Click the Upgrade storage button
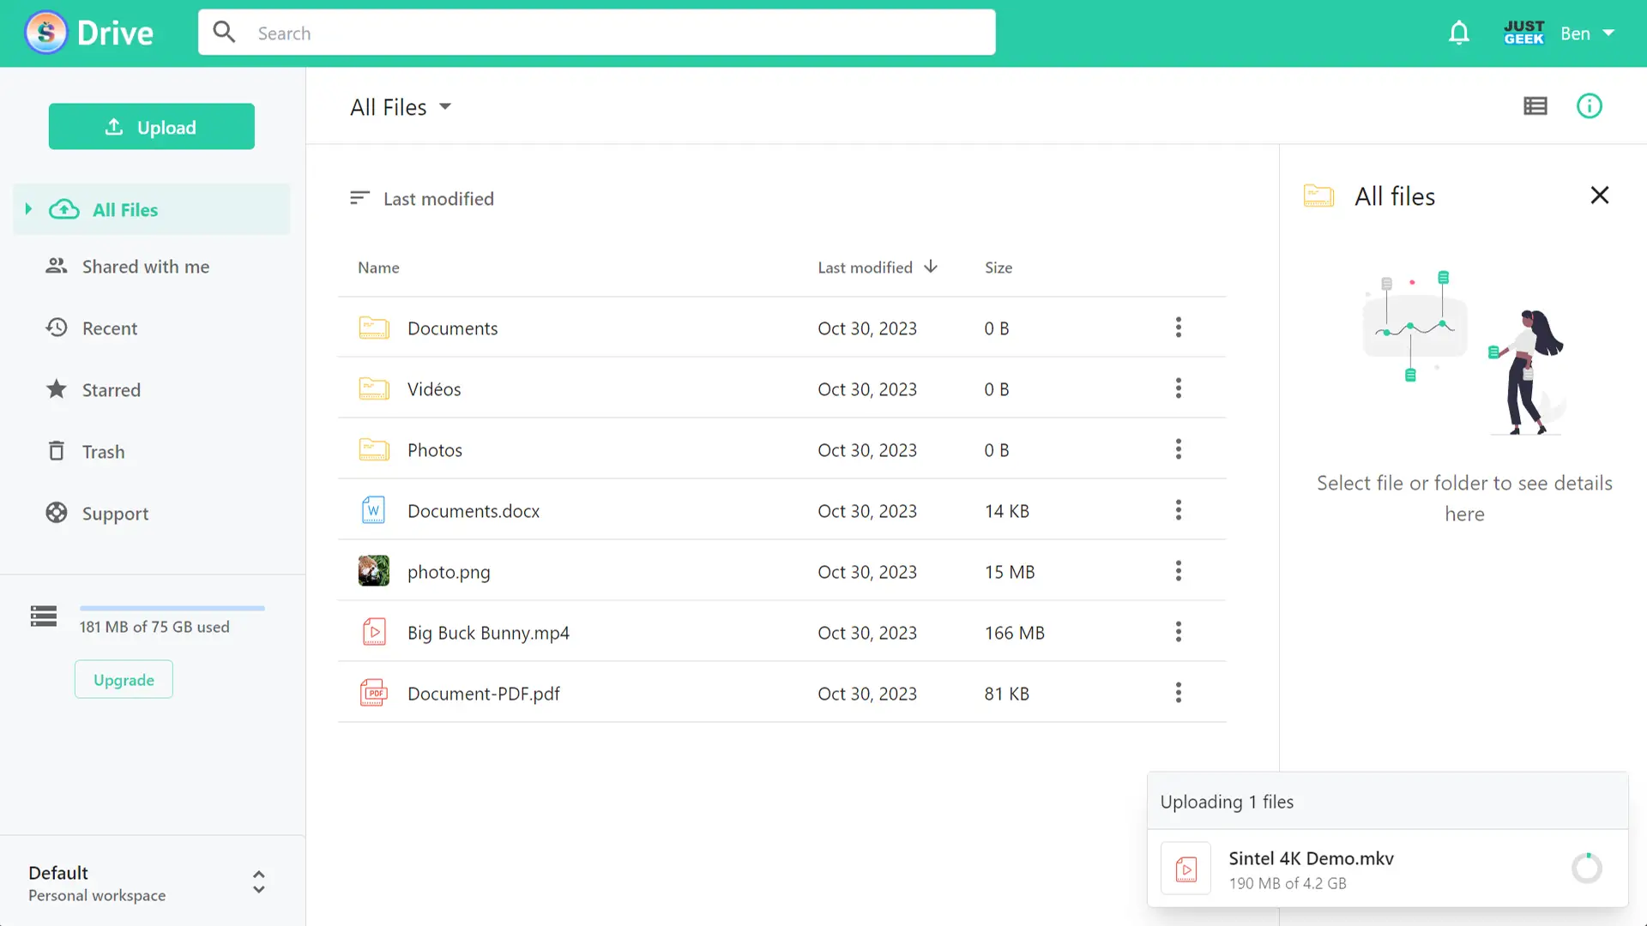This screenshot has width=1647, height=926. (x=124, y=679)
